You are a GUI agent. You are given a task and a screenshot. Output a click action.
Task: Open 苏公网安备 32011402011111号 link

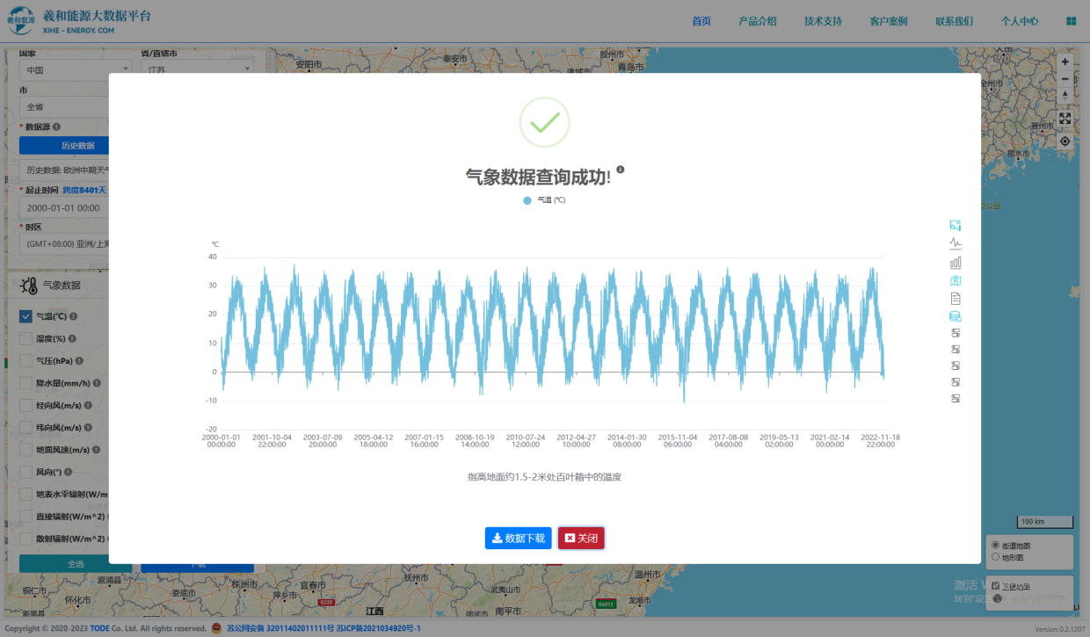click(x=280, y=628)
